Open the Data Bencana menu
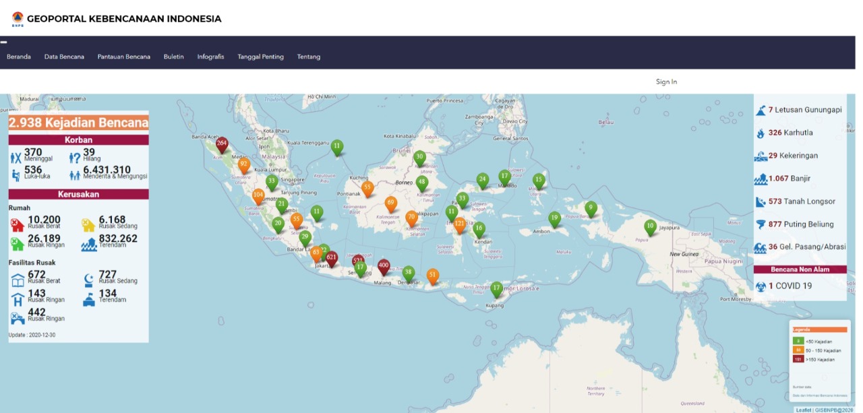The height and width of the screenshot is (413, 863). [64, 57]
